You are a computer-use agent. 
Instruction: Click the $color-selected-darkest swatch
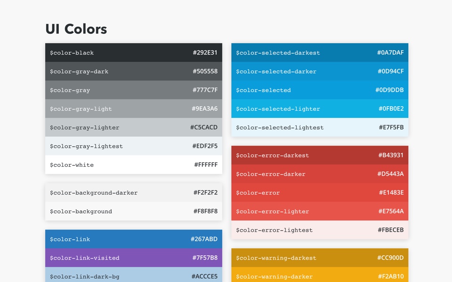point(320,53)
